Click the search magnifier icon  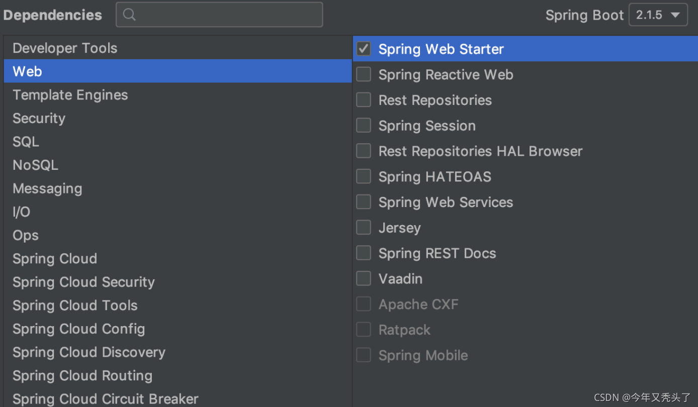(x=129, y=15)
